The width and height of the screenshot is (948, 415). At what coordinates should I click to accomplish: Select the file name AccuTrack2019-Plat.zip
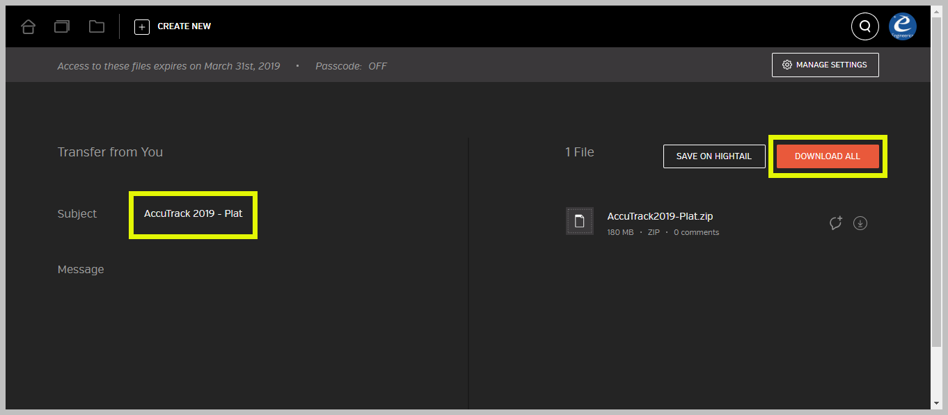pos(660,216)
